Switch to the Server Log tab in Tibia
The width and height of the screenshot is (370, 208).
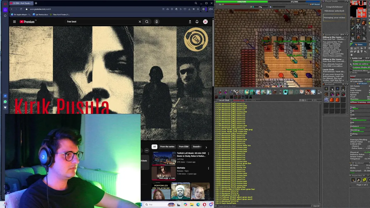point(238,100)
